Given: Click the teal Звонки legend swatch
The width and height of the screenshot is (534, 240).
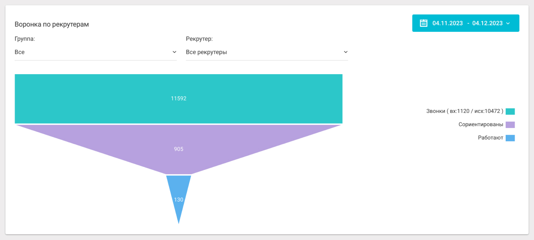Looking at the screenshot, I should (510, 111).
